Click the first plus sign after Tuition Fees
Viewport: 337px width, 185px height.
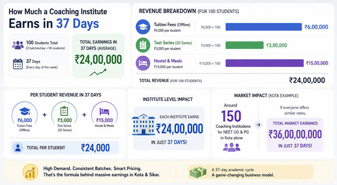coord(44,115)
